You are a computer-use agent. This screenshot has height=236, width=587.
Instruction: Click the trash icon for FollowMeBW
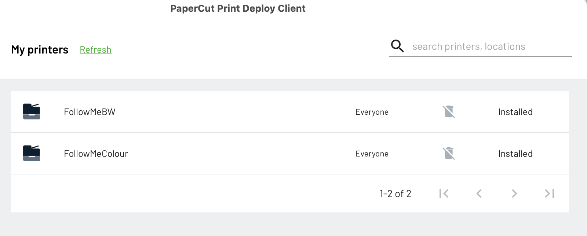click(449, 111)
